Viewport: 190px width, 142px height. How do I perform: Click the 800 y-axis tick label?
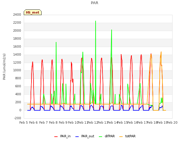coord(18,78)
